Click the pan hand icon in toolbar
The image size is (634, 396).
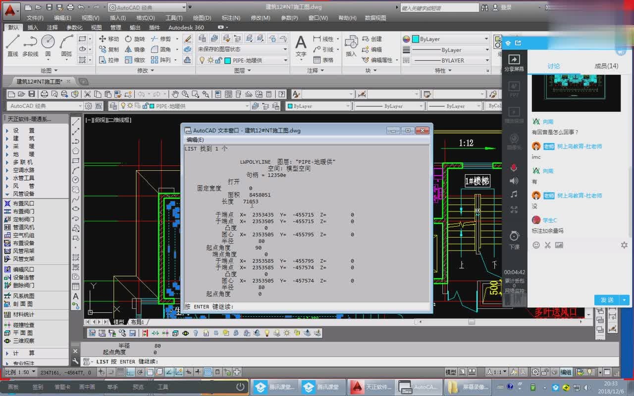175,94
